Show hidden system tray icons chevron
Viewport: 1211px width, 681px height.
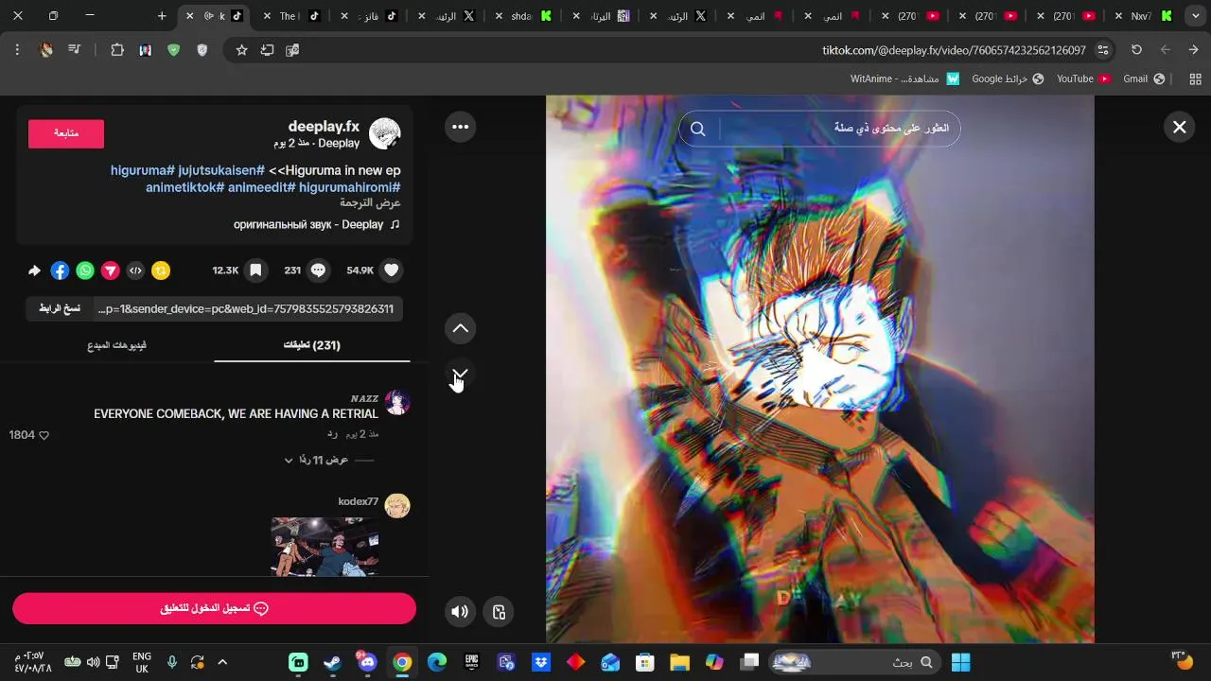[222, 662]
